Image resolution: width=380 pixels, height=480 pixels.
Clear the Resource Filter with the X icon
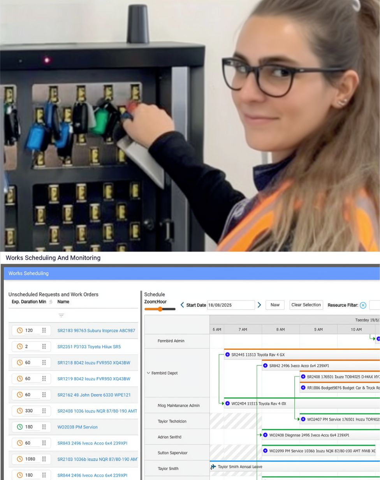click(x=363, y=305)
